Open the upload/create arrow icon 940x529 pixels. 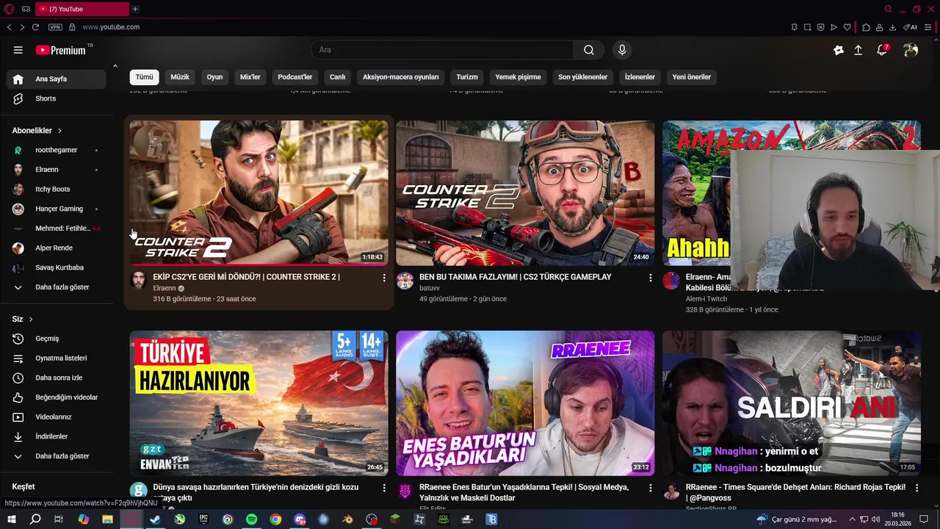[858, 50]
